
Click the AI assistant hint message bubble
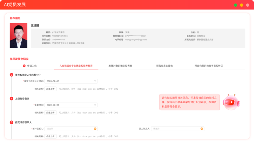[x=190, y=102]
